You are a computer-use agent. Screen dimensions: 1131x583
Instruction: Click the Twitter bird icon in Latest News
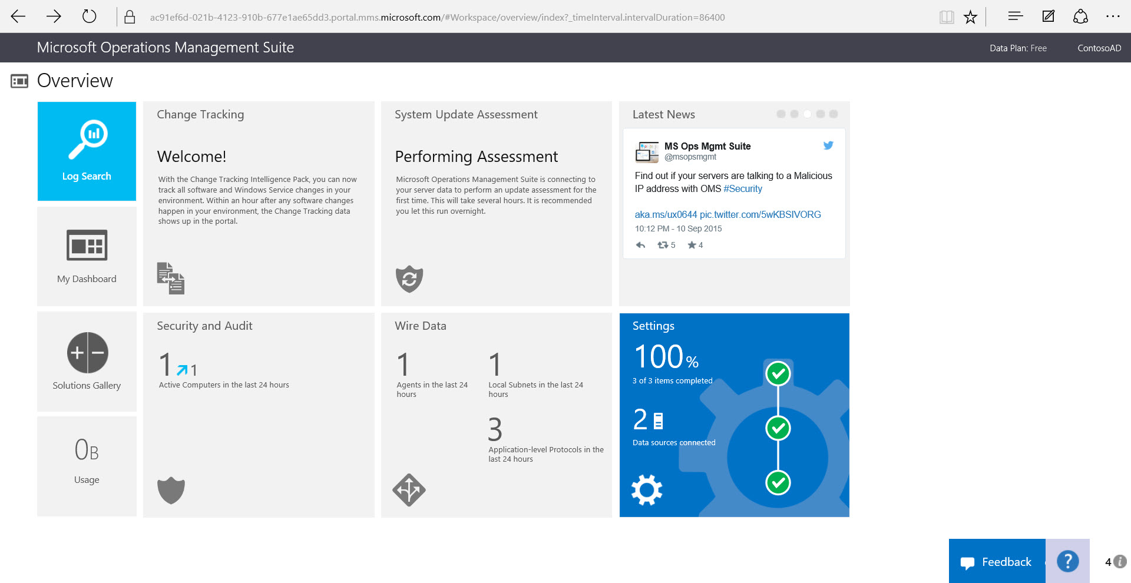coord(828,145)
